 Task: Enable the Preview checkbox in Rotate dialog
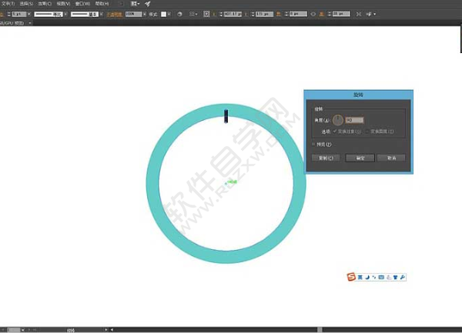(x=313, y=144)
